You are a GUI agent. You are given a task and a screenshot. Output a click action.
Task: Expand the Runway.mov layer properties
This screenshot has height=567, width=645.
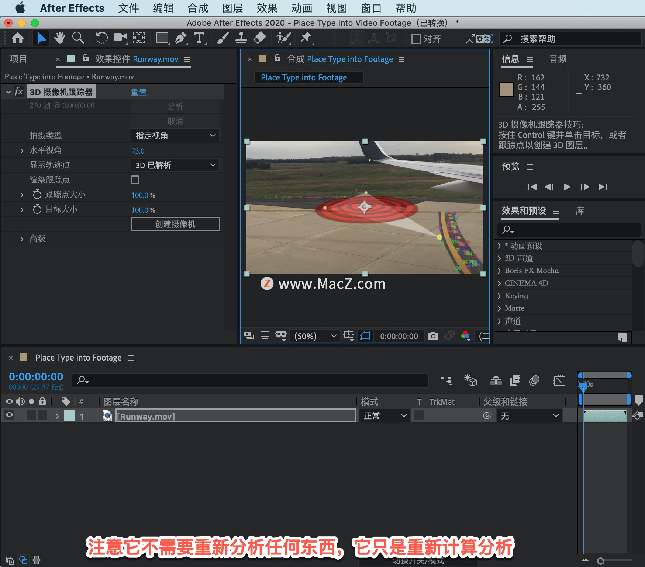[57, 416]
